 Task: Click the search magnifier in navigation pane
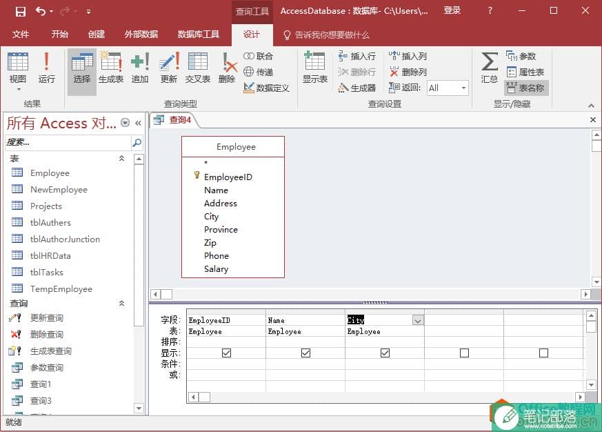[137, 143]
